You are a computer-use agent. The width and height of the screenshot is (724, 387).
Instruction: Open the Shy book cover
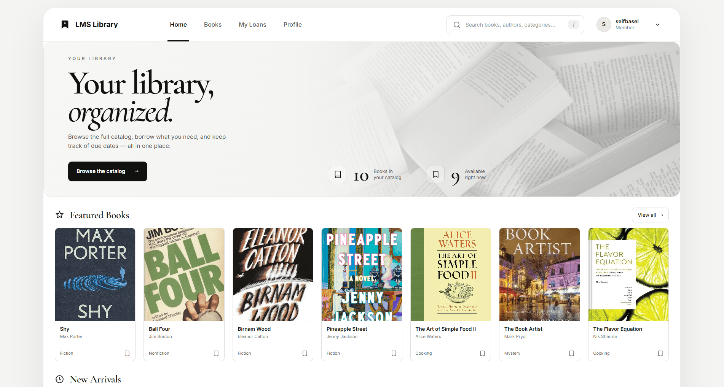pyautogui.click(x=95, y=274)
